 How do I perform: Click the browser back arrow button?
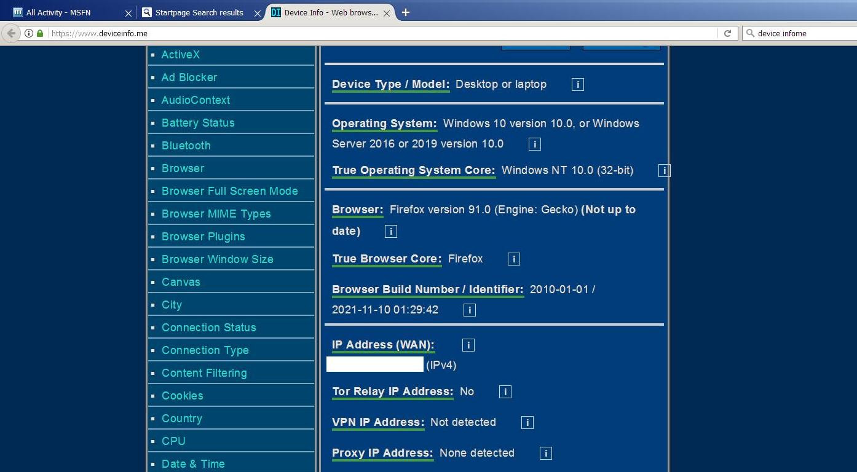[11, 33]
